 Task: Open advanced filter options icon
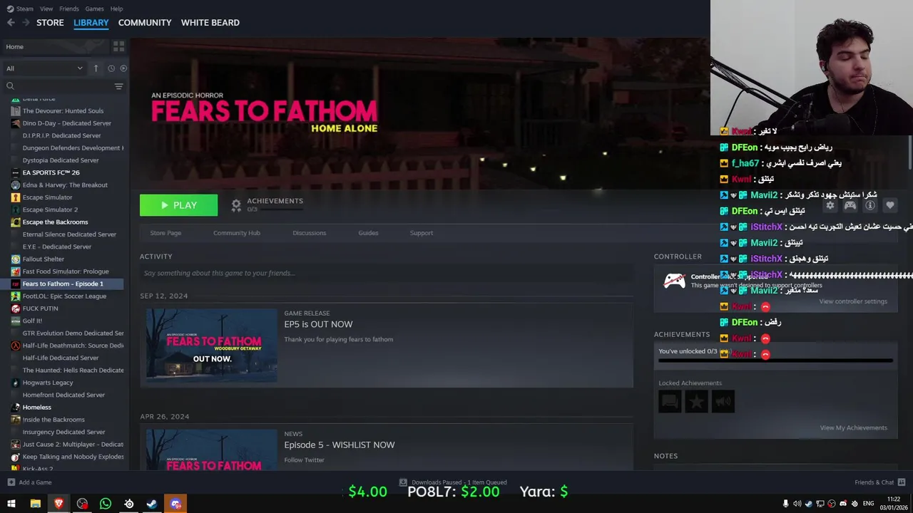[118, 86]
